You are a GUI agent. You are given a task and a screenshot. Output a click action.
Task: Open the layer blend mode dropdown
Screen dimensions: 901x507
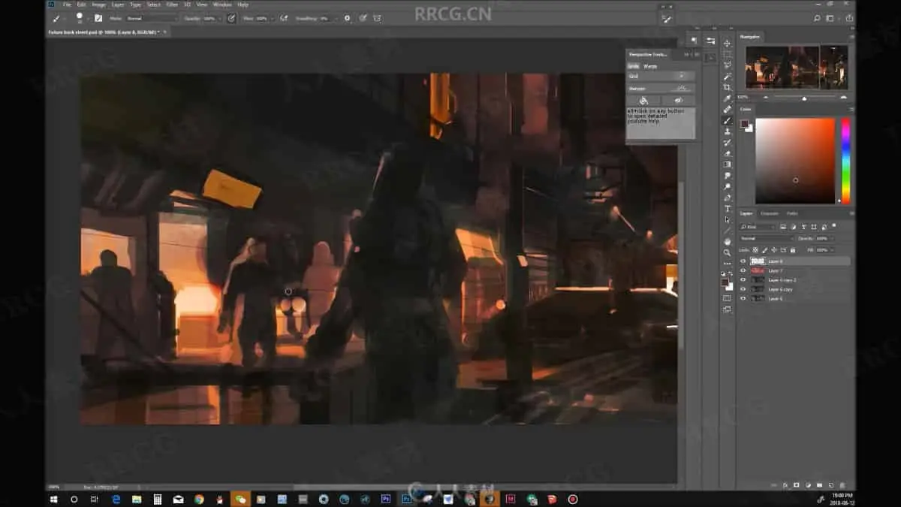click(766, 238)
